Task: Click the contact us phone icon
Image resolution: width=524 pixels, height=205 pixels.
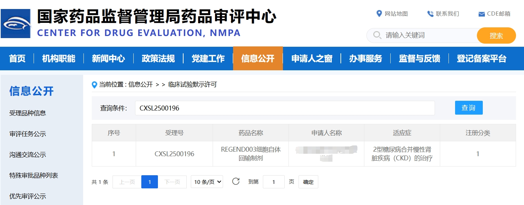Action: click(430, 14)
